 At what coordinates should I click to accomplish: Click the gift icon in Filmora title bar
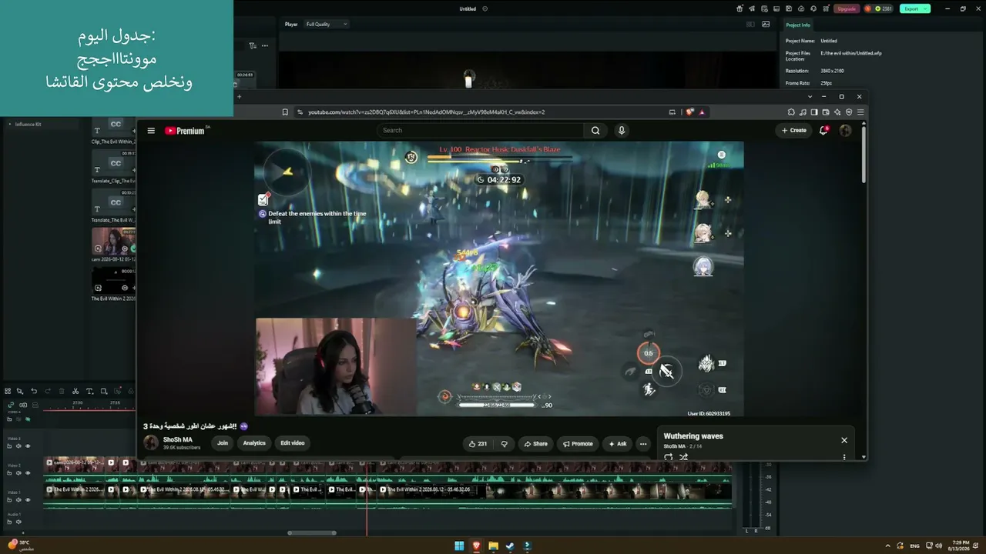(739, 8)
